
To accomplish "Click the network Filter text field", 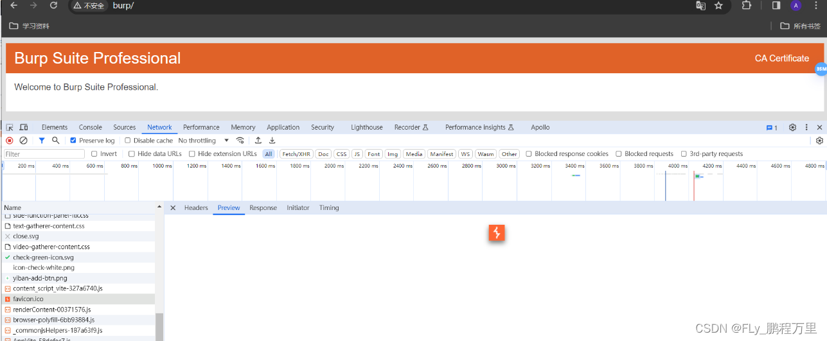I will [44, 154].
